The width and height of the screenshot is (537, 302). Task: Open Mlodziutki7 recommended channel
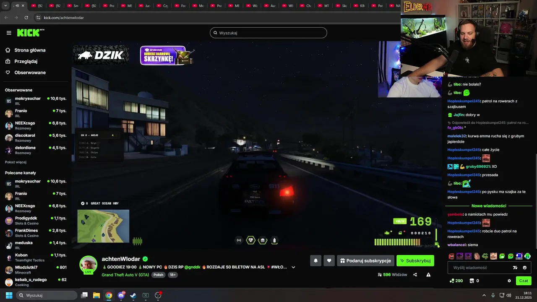tap(36, 270)
